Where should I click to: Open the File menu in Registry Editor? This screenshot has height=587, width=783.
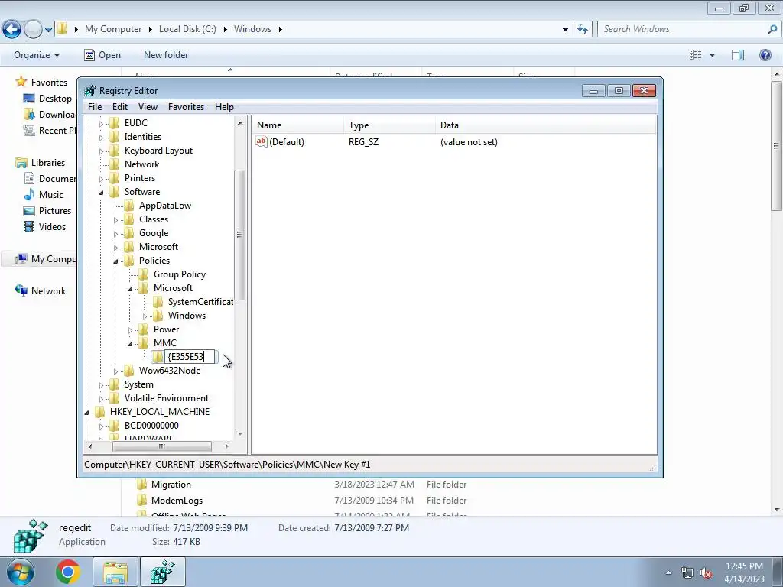[94, 107]
